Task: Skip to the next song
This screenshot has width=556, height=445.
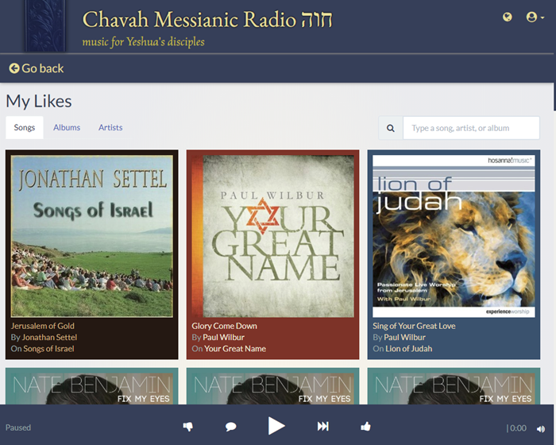Action: click(322, 426)
